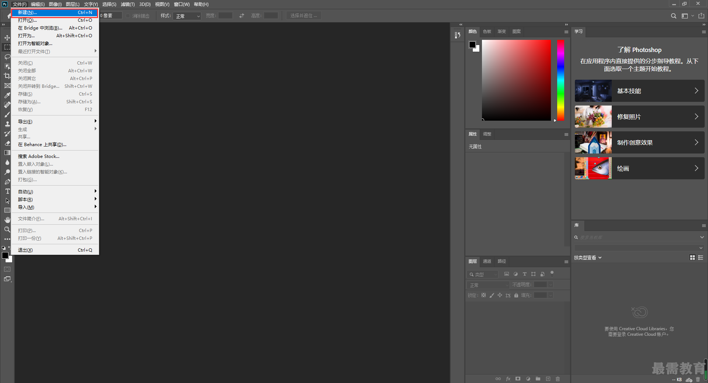Select the Pen tool
The image size is (708, 383).
(x=7, y=182)
